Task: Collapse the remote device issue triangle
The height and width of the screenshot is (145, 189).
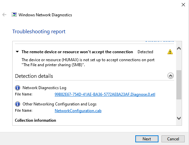Action: (x=17, y=52)
